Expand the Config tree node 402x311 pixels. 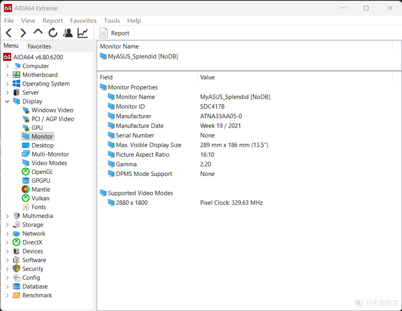pyautogui.click(x=7, y=278)
